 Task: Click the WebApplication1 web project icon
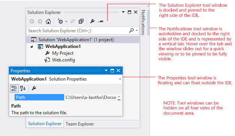[x=40, y=47]
